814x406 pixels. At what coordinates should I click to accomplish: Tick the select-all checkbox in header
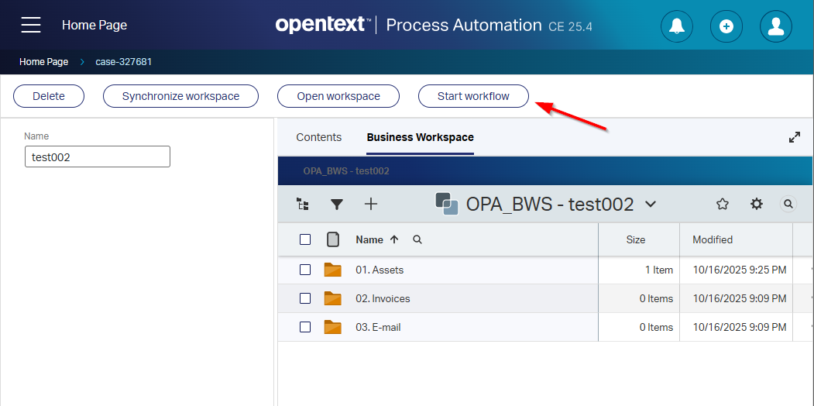305,239
